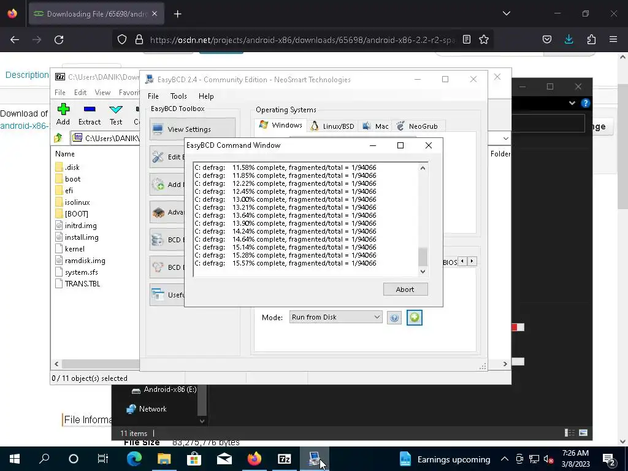Screen dimensions: 628x471
Task: Click the Network item in Explorer sidebar
Action: [x=147, y=409]
